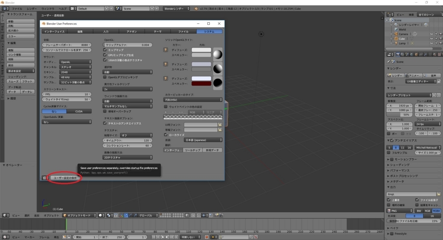
Task: Click the レンダー render button in Properties
Action: (x=395, y=76)
